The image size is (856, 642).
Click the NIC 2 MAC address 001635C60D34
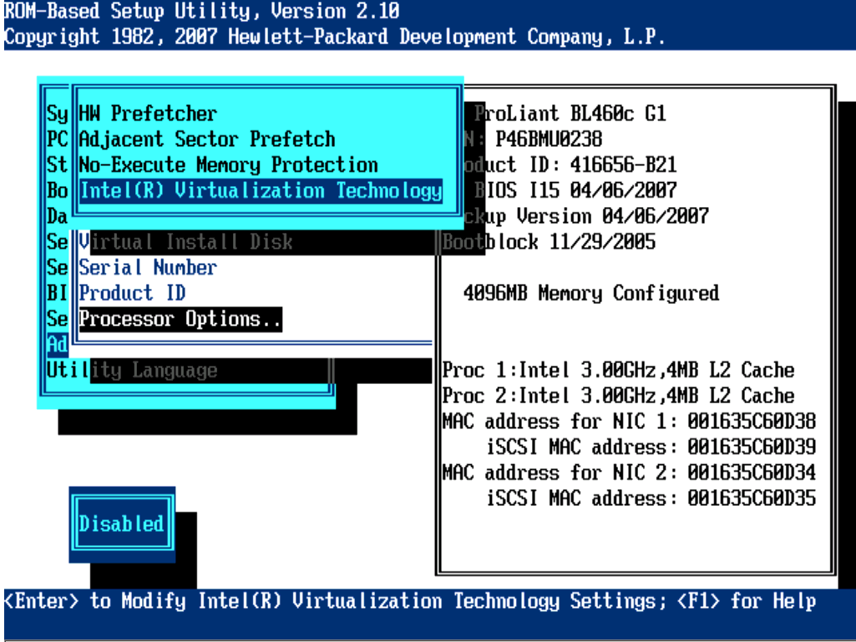(x=752, y=473)
